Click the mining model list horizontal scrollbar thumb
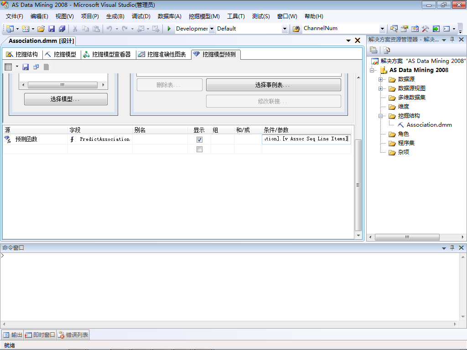Viewport: 467px width, 350px height. coord(62,85)
